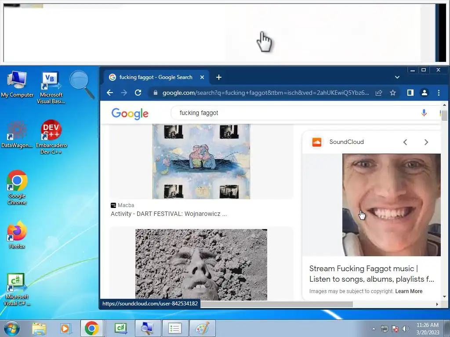Start voice search with the microphone icon
The image size is (450, 337).
tap(424, 113)
